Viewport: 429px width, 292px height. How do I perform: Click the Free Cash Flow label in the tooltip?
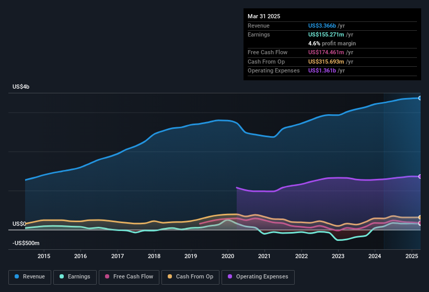point(268,52)
